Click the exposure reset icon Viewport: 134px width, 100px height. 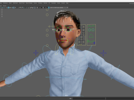[37, 7]
